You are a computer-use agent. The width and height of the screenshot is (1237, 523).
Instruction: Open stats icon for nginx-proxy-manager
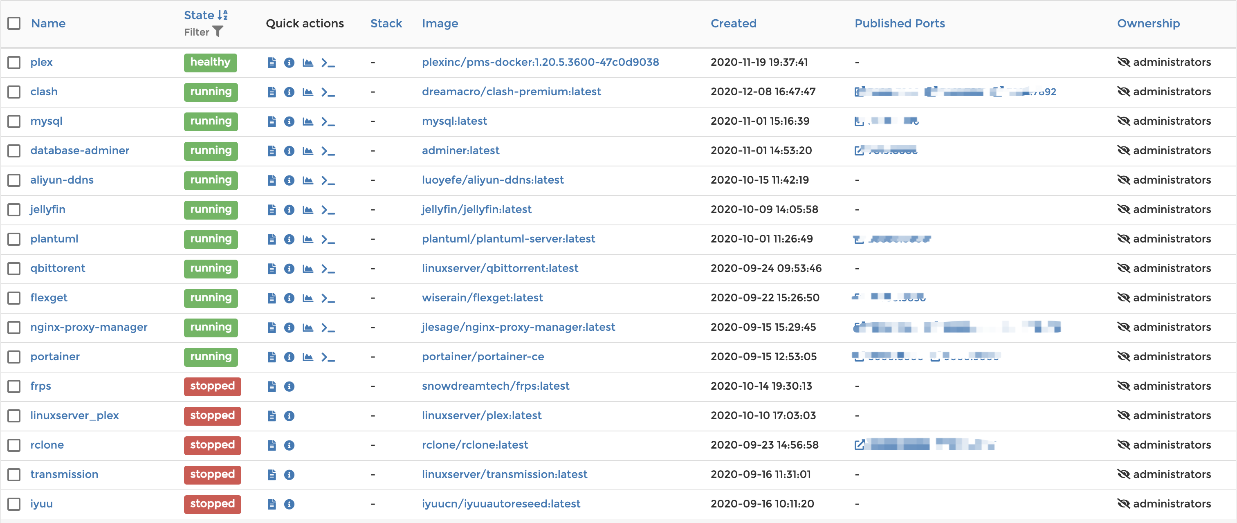(308, 328)
